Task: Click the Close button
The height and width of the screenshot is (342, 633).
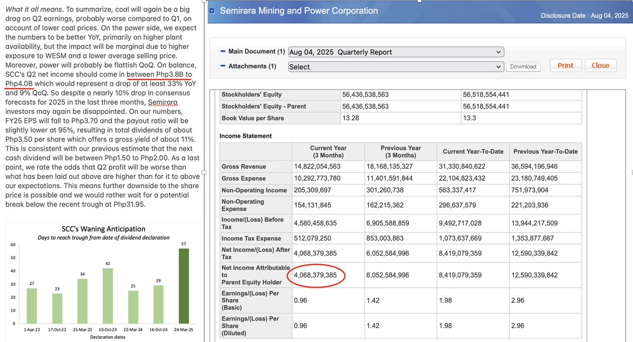Action: tap(600, 65)
